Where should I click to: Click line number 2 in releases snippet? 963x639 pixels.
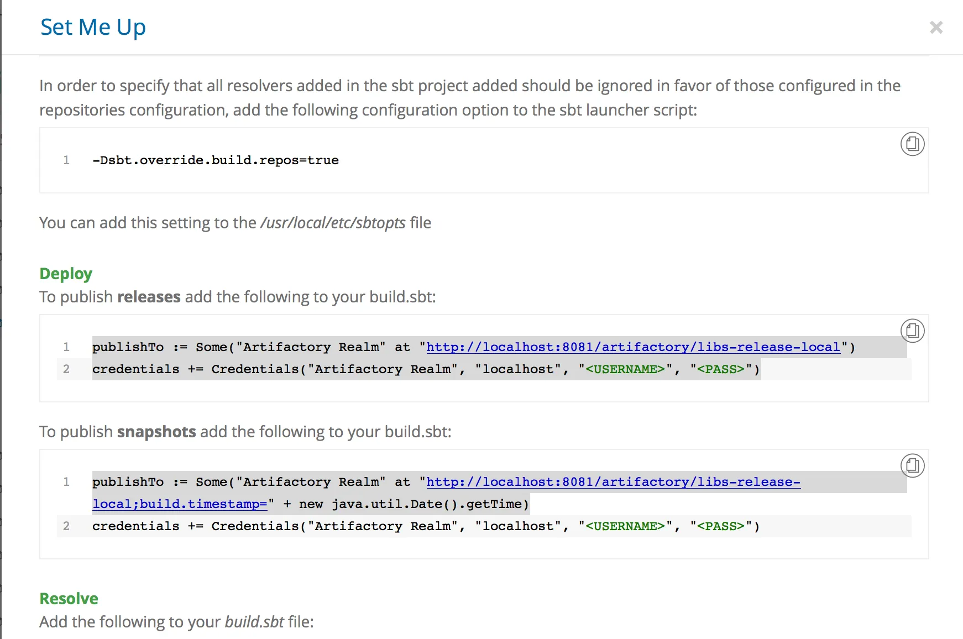pyautogui.click(x=66, y=369)
